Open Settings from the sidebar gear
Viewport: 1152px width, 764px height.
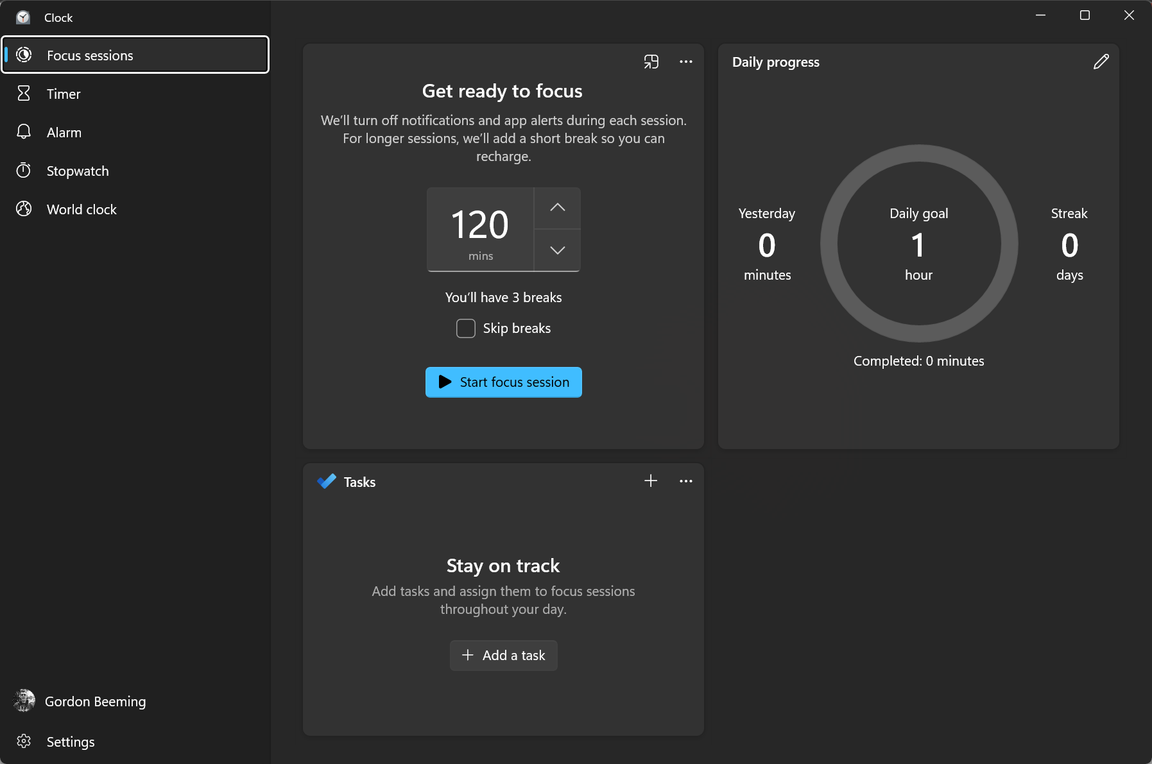[24, 742]
